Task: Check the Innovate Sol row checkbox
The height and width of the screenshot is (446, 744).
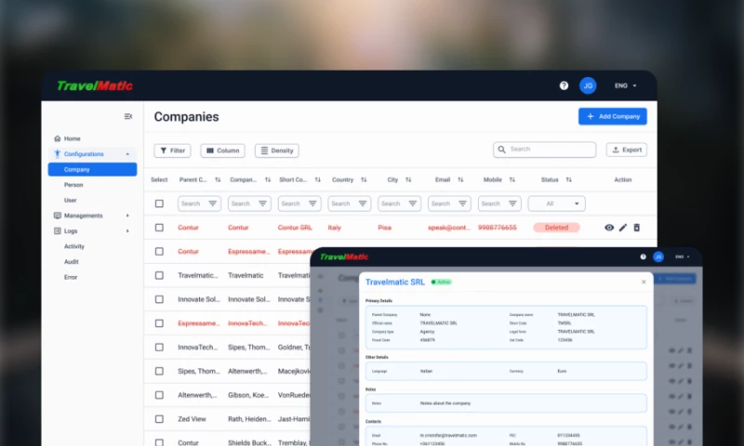Action: [x=159, y=299]
